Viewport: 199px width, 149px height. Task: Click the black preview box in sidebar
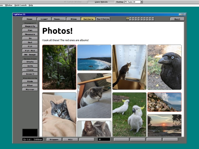click(x=30, y=133)
